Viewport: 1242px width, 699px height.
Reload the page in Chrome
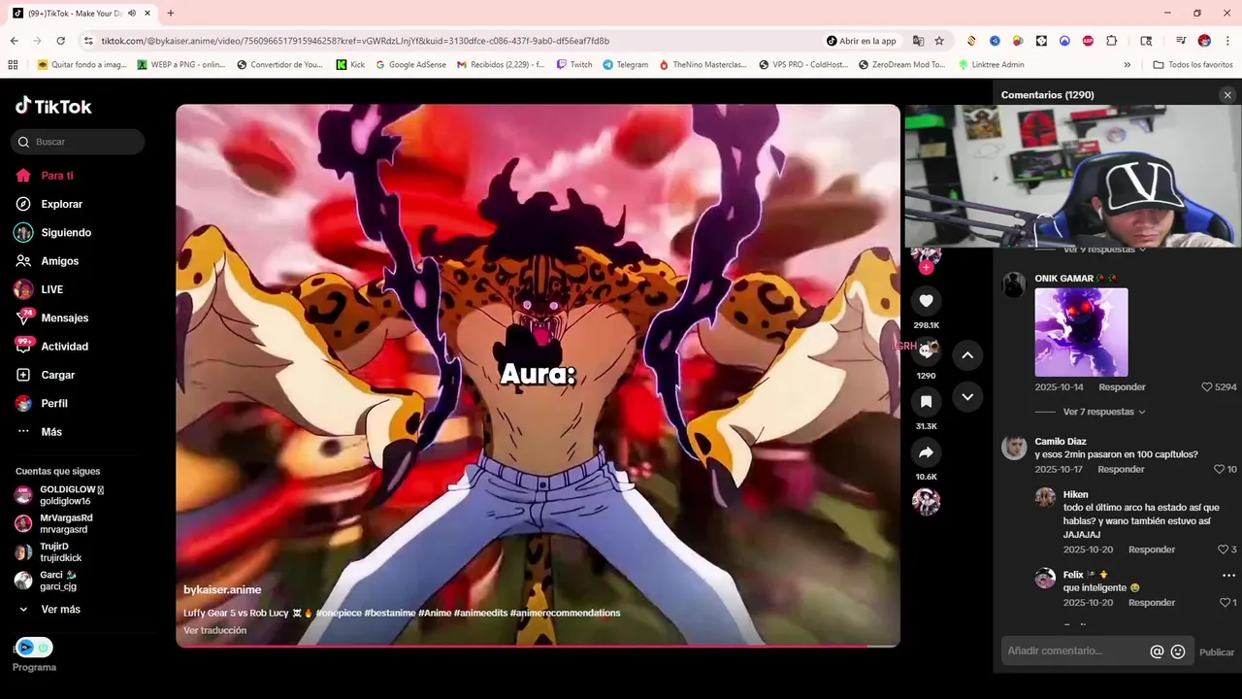pos(60,41)
